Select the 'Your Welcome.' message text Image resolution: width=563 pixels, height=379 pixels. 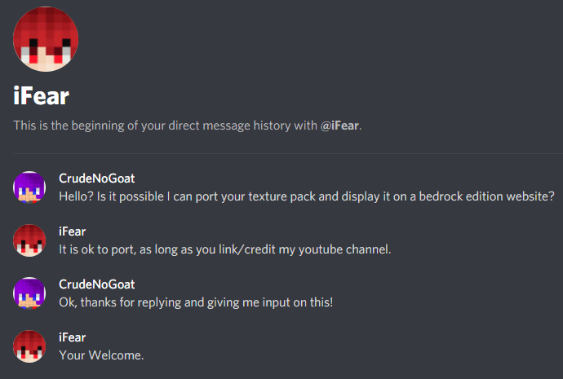pyautogui.click(x=101, y=355)
